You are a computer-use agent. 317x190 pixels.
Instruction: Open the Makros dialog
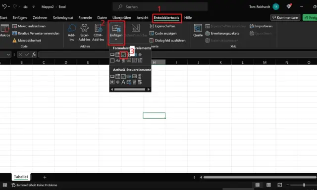[5, 30]
